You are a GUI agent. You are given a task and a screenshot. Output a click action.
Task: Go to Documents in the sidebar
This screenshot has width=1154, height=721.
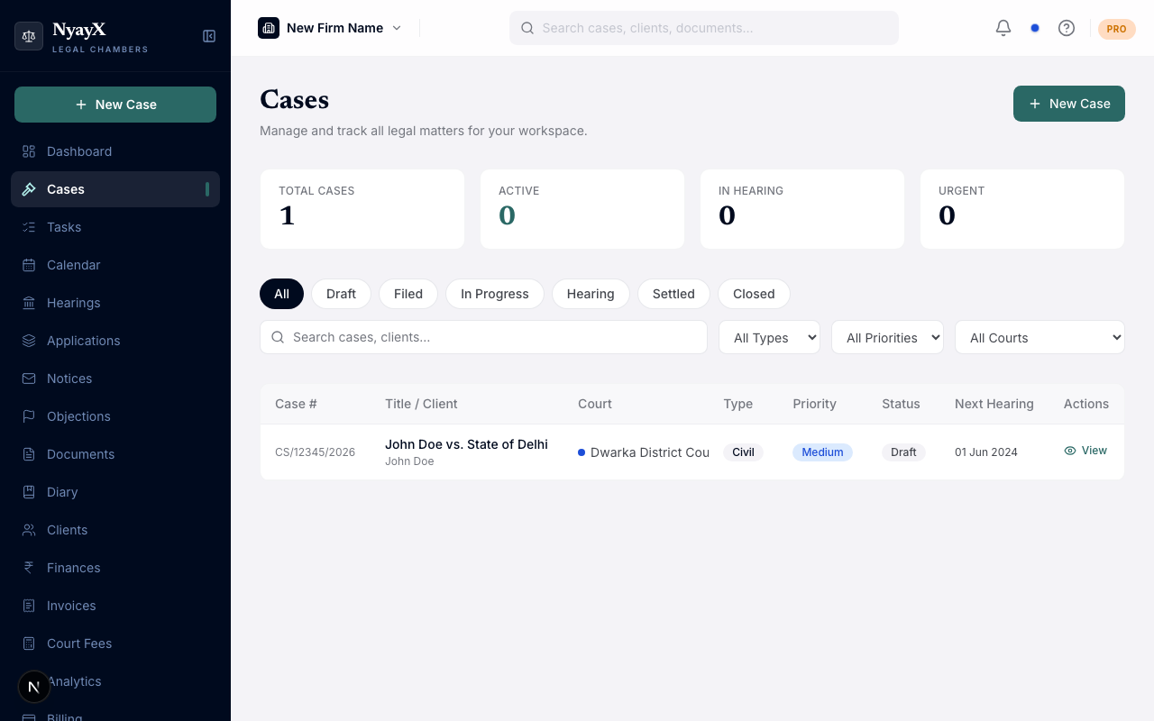80,454
